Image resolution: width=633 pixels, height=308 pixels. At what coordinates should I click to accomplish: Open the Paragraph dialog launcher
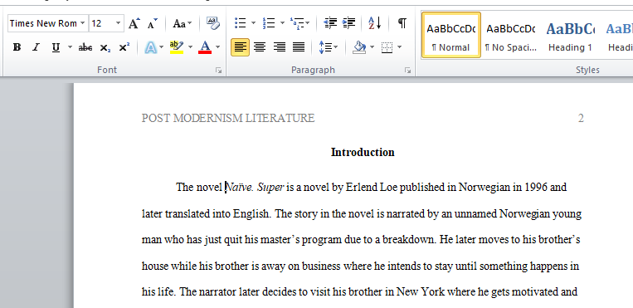pos(407,71)
